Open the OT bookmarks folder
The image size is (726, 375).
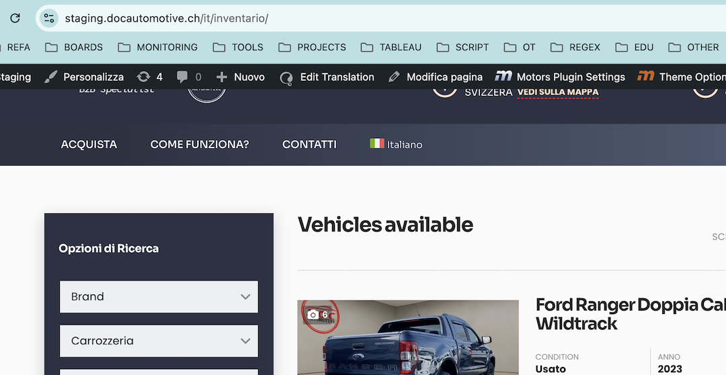[520, 47]
